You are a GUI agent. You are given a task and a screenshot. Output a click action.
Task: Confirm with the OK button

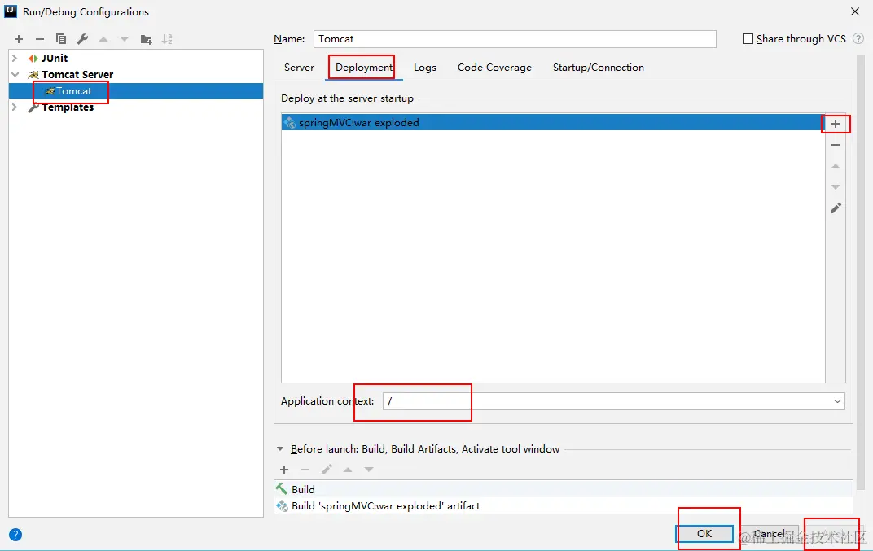[704, 533]
